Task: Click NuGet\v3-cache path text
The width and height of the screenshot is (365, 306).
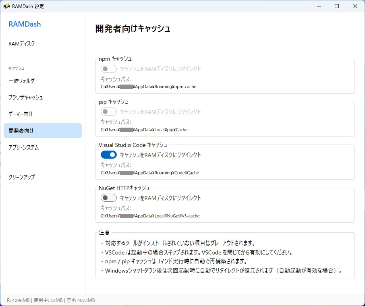Action: click(x=150, y=216)
